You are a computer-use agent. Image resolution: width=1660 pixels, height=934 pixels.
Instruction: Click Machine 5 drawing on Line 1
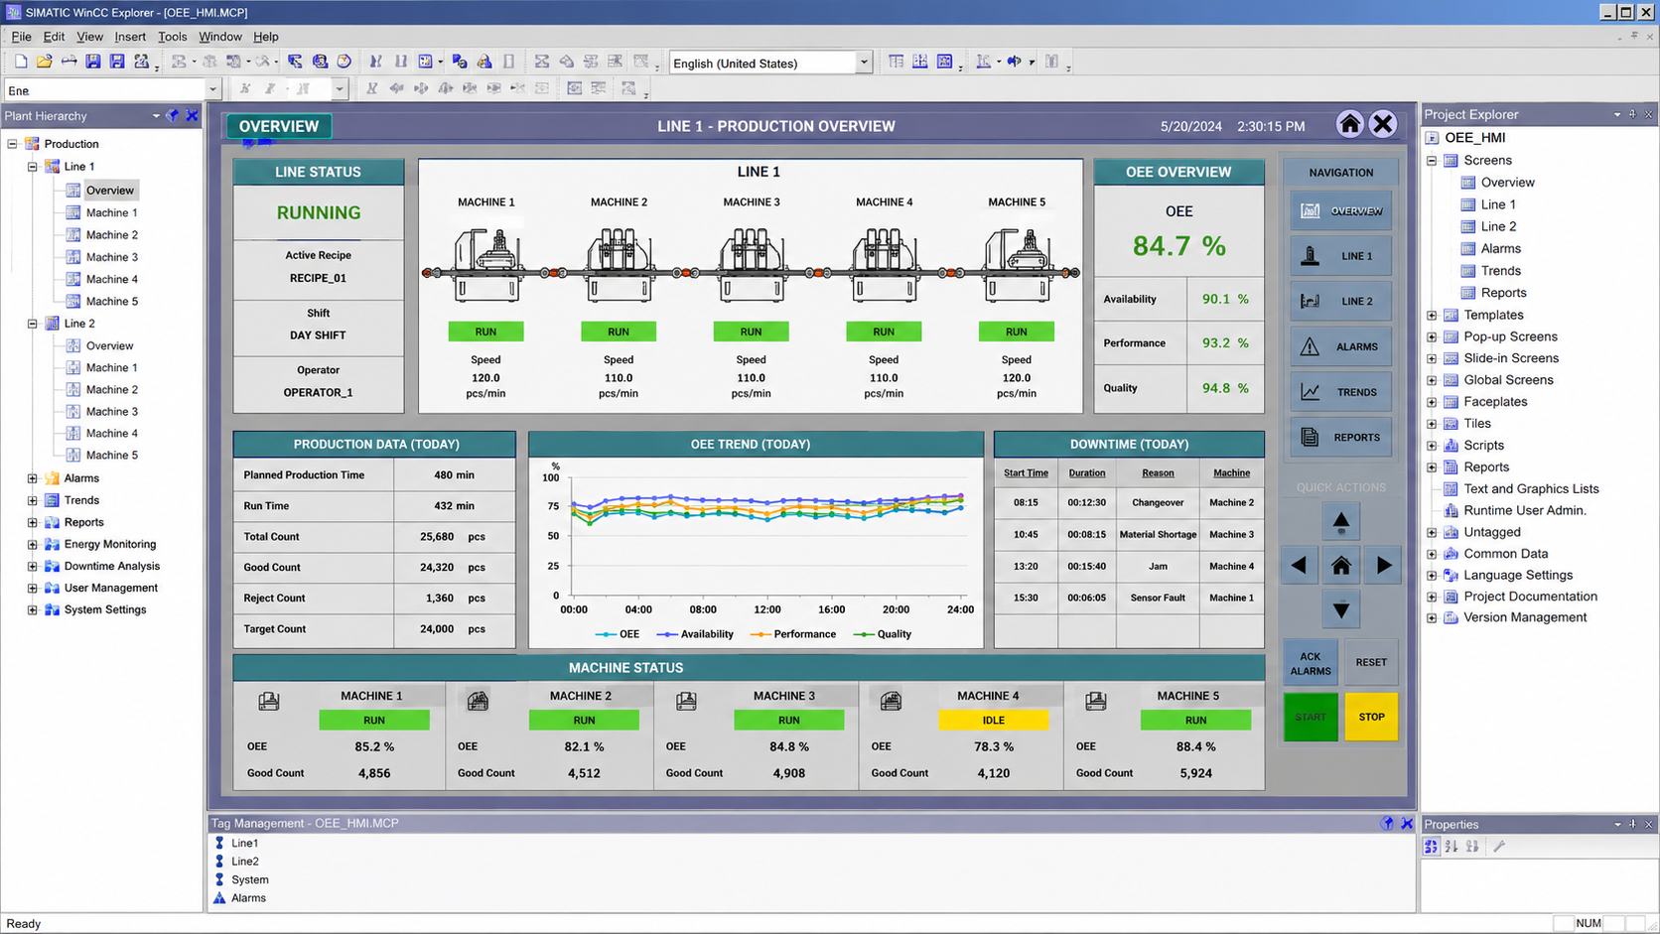click(x=1017, y=264)
